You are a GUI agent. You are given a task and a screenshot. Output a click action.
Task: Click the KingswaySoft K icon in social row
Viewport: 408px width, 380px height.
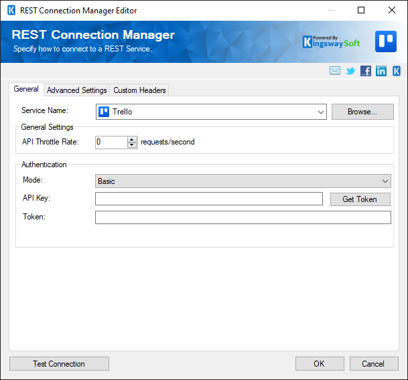pyautogui.click(x=397, y=71)
